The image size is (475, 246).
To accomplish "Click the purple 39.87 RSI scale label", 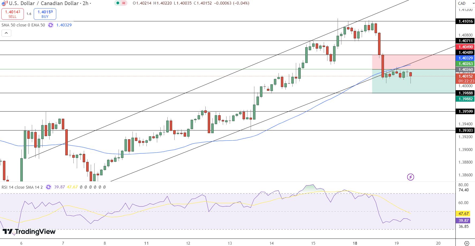I will point(463,221).
